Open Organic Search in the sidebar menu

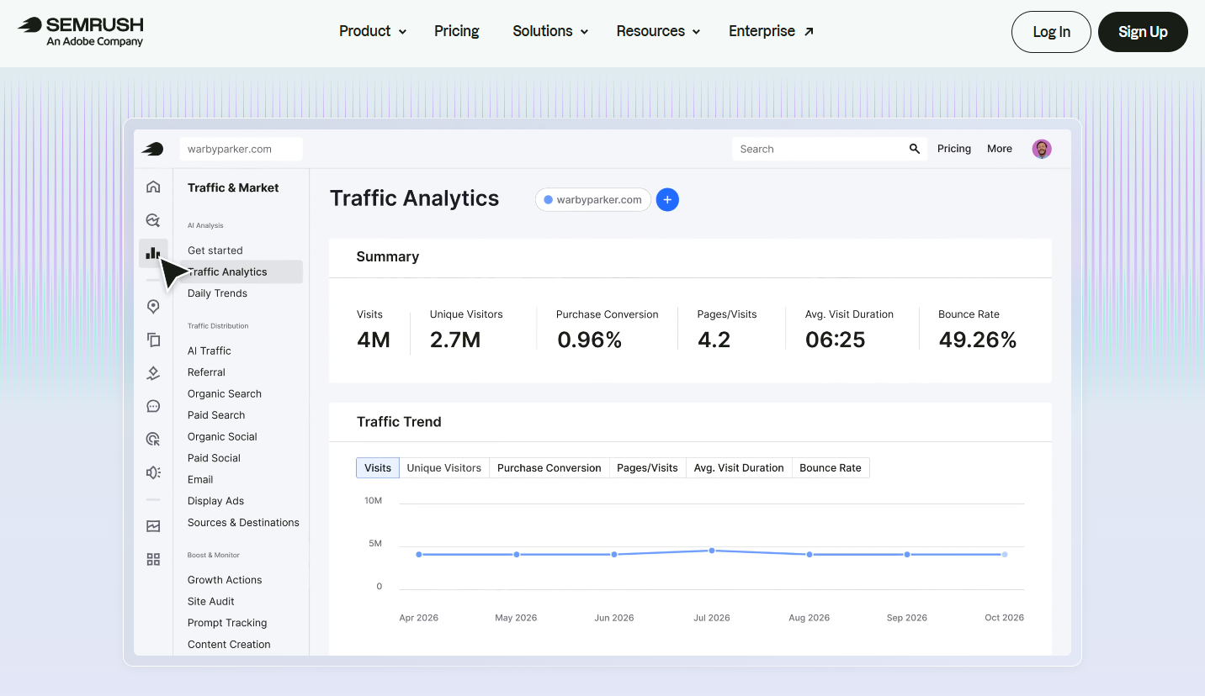[x=225, y=393]
